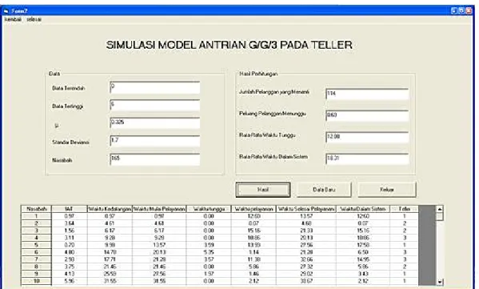Click the IAT column header
Image resolution: width=479 pixels, height=289 pixels.
pyautogui.click(x=70, y=209)
